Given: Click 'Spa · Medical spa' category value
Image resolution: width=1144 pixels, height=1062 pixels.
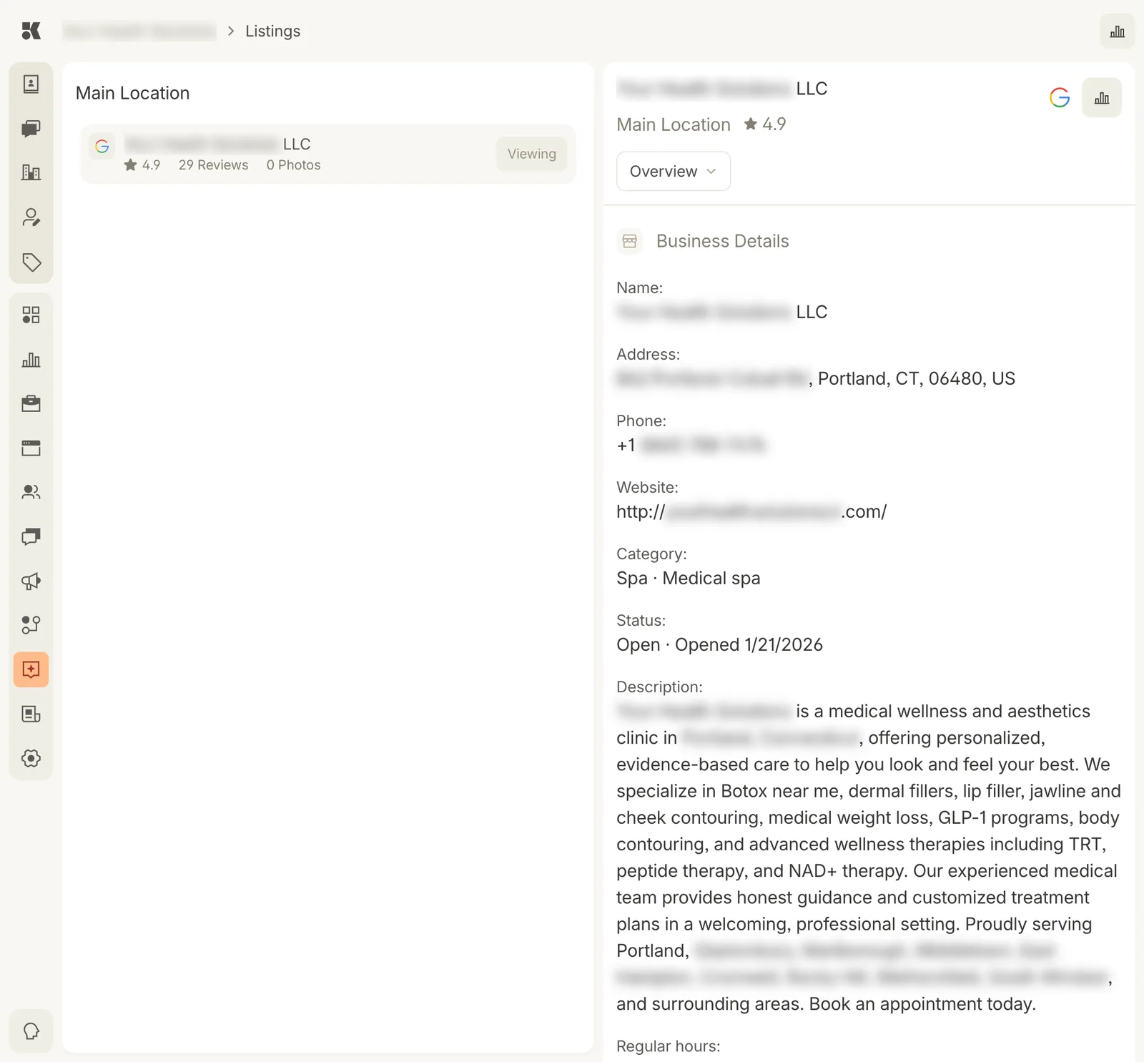Looking at the screenshot, I should pyautogui.click(x=689, y=578).
